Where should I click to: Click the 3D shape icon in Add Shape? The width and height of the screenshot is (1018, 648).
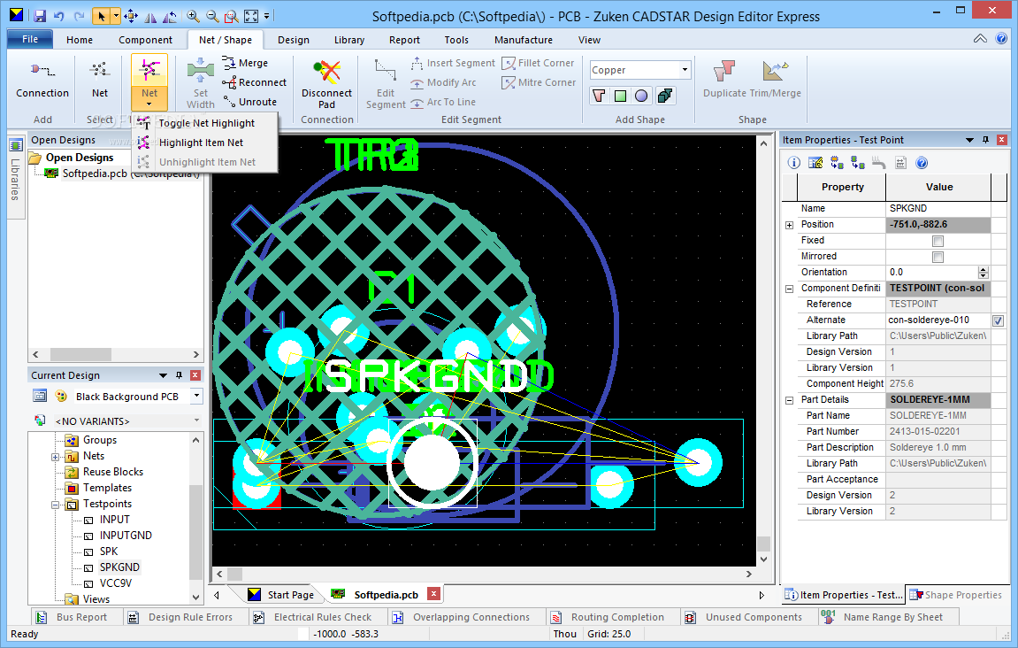tap(664, 96)
